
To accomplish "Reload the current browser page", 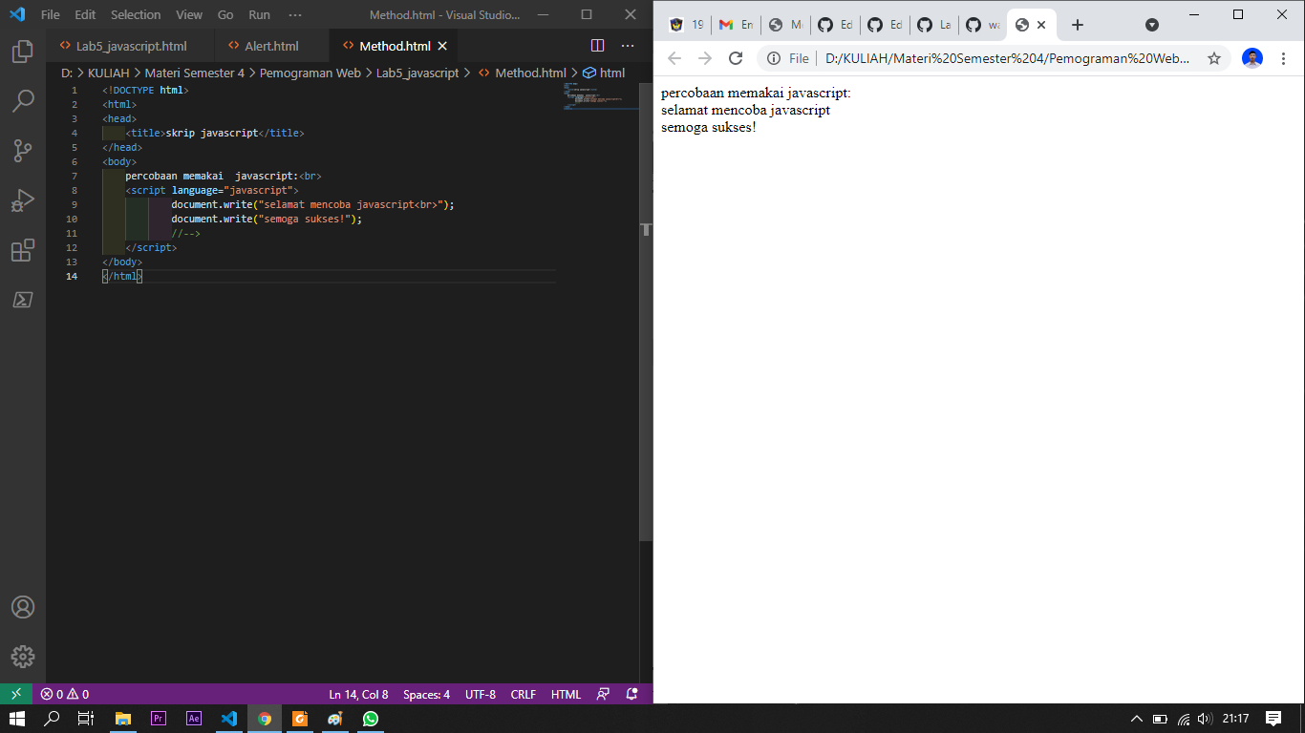I will tap(735, 58).
